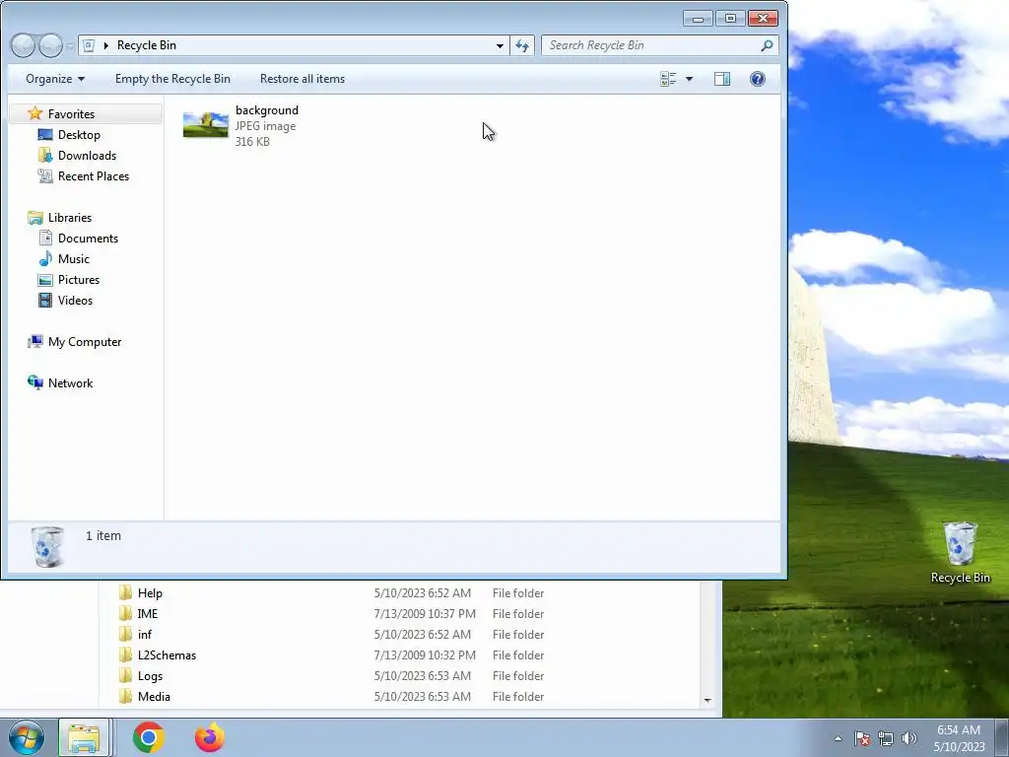Click the Show desktop button
Screen dimensions: 1009x757
coord(1002,737)
